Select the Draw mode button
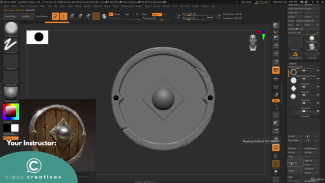 tap(63, 16)
